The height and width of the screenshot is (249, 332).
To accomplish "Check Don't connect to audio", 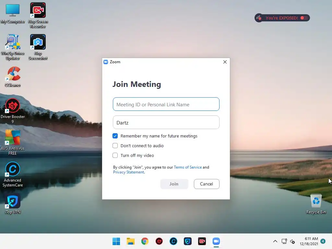I will tap(115, 146).
